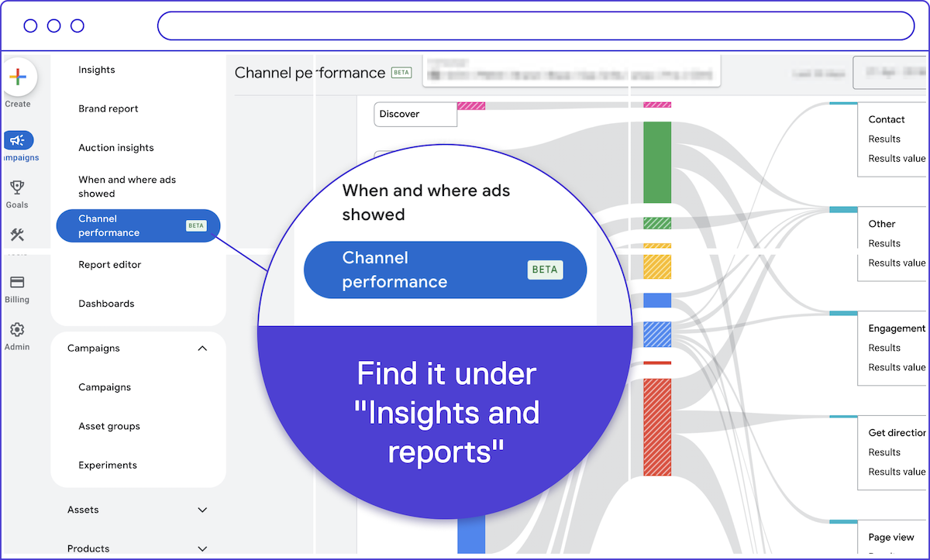Open Brand report menu item
The width and height of the screenshot is (930, 560).
(x=108, y=109)
